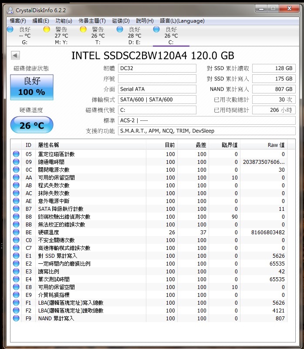Click status icon for attribute E3
This screenshot has height=349, width=304.
(16, 271)
